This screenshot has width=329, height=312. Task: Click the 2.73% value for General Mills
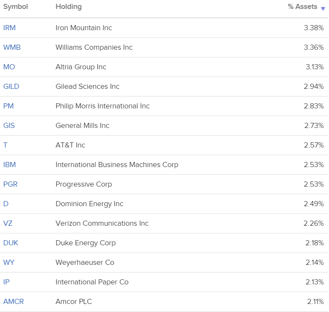click(x=314, y=125)
